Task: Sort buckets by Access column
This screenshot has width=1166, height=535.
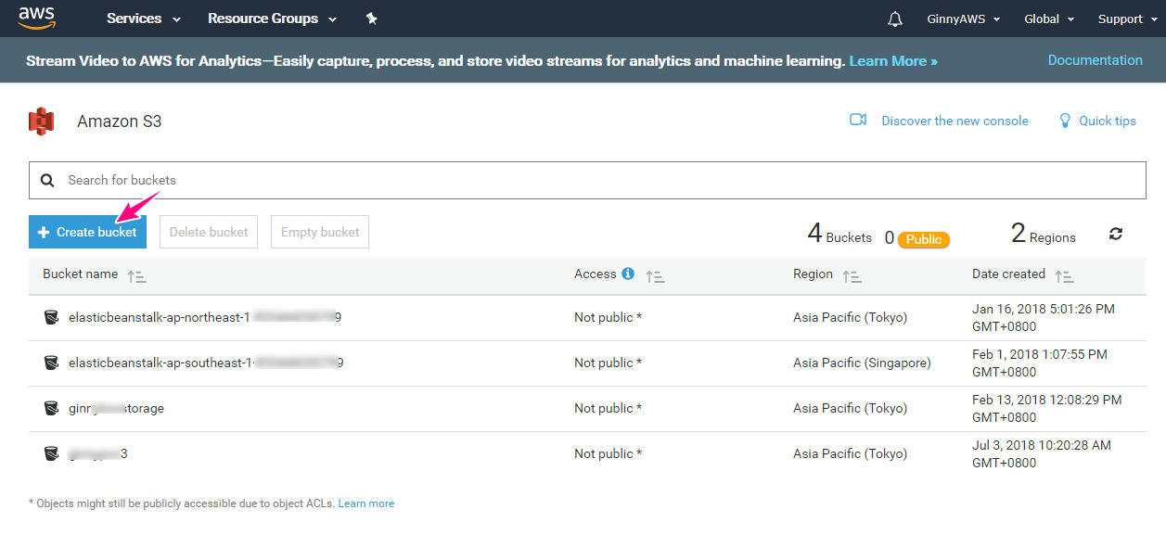Action: click(655, 275)
